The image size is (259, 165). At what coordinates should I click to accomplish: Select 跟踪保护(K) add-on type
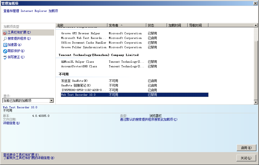point(16,51)
